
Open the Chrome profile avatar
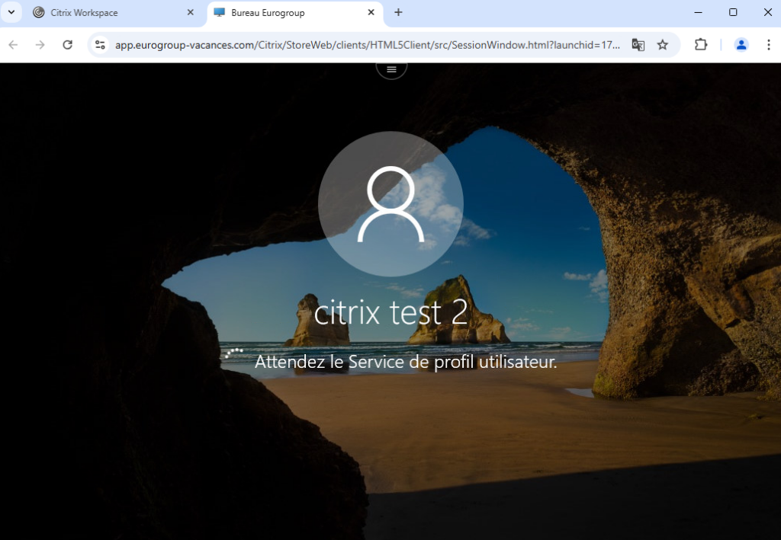point(741,45)
